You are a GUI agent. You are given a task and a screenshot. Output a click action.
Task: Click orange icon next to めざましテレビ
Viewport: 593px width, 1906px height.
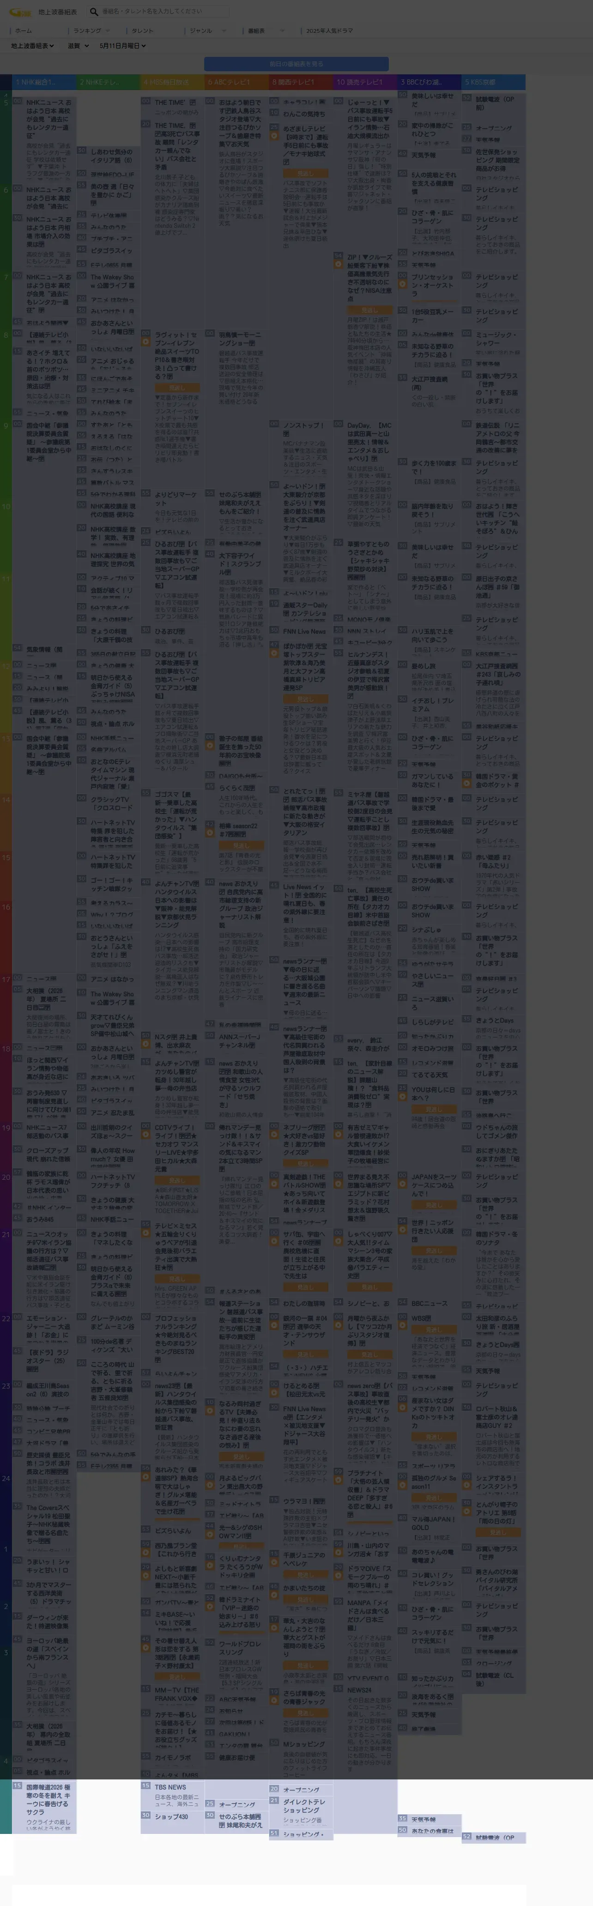274,136
